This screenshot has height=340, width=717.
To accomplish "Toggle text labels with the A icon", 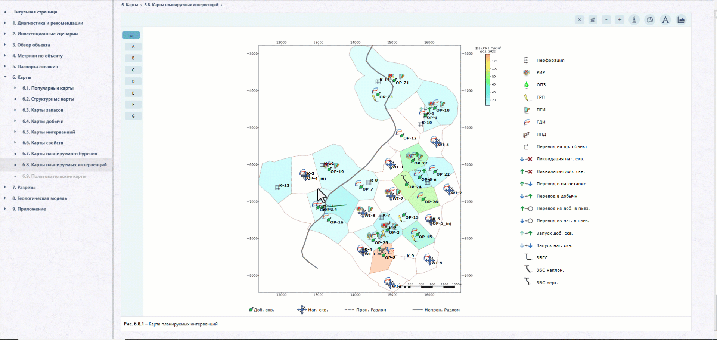I will [665, 20].
